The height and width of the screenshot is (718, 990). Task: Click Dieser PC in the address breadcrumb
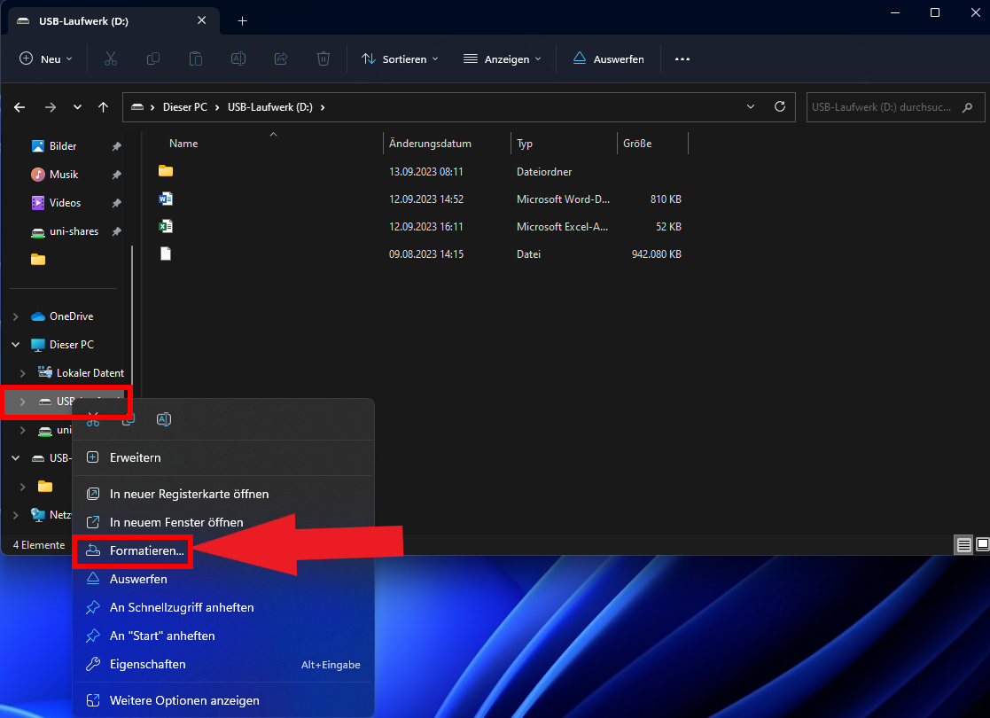[185, 107]
